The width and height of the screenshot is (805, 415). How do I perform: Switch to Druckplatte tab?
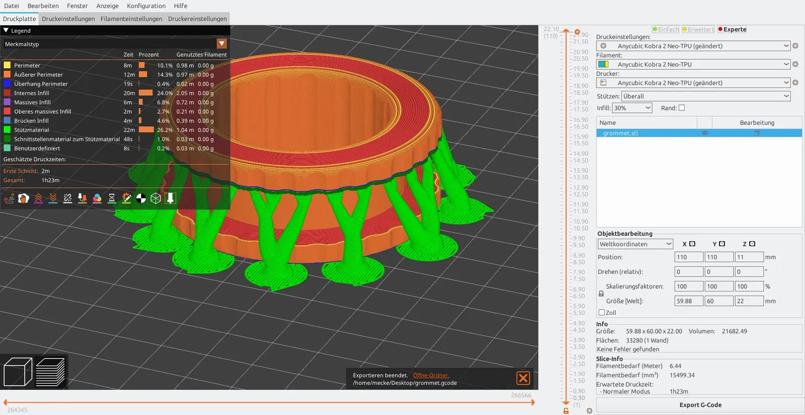point(20,19)
